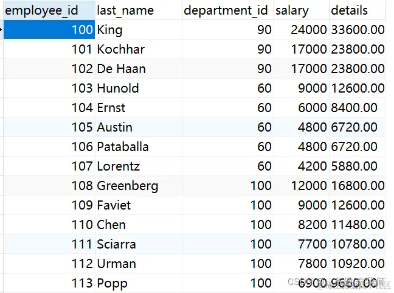
Task: Click salary 4800 in Austin row
Action: [302, 127]
